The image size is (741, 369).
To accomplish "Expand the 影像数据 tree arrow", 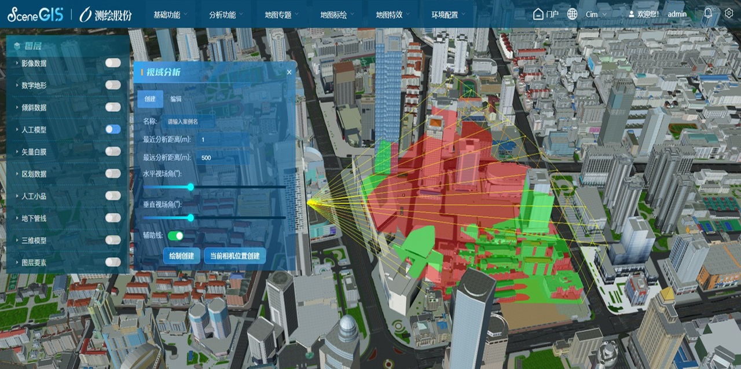I will coord(17,63).
